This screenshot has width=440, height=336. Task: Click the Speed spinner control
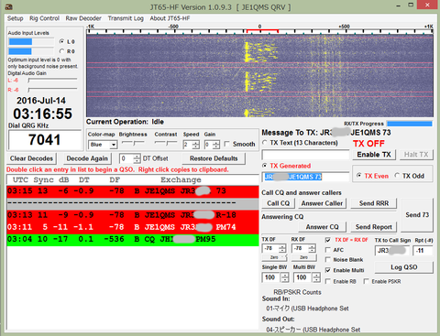192,145
